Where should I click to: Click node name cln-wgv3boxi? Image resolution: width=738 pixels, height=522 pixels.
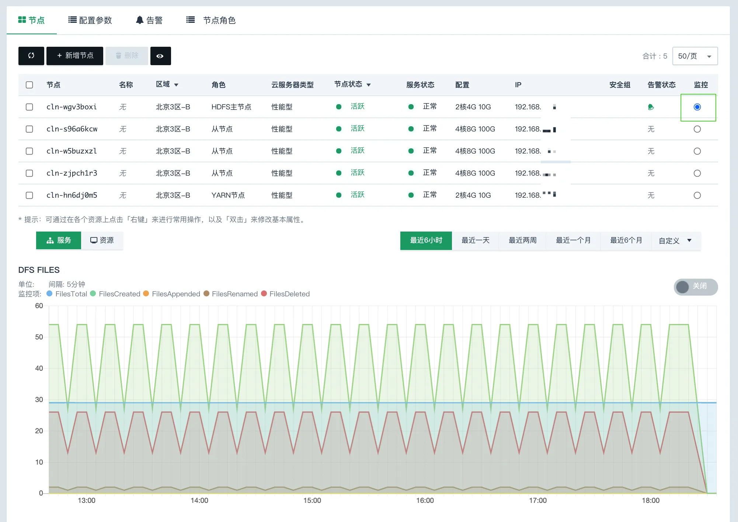coord(72,107)
